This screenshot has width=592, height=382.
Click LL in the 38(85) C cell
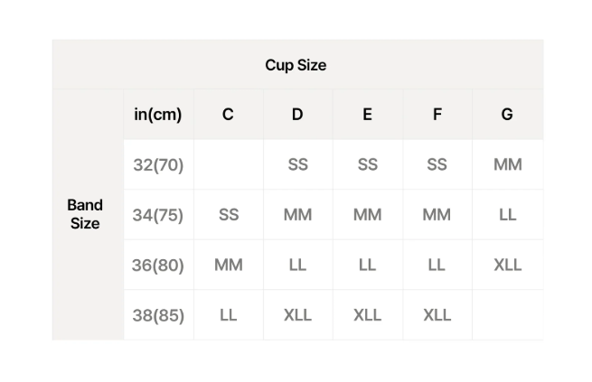228,315
